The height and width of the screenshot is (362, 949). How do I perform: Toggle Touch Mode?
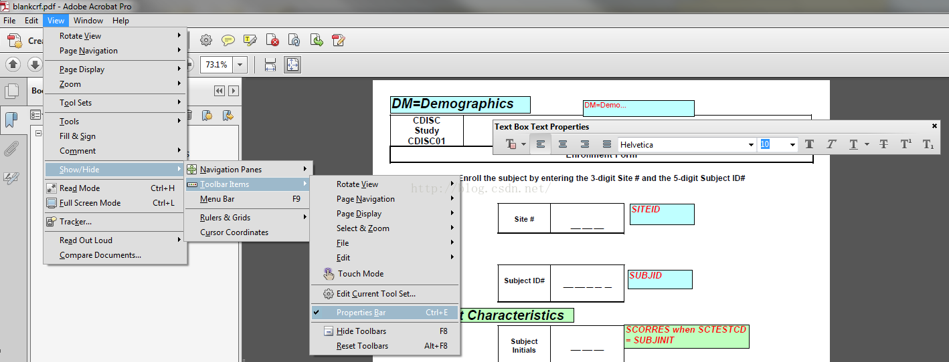[x=385, y=274]
